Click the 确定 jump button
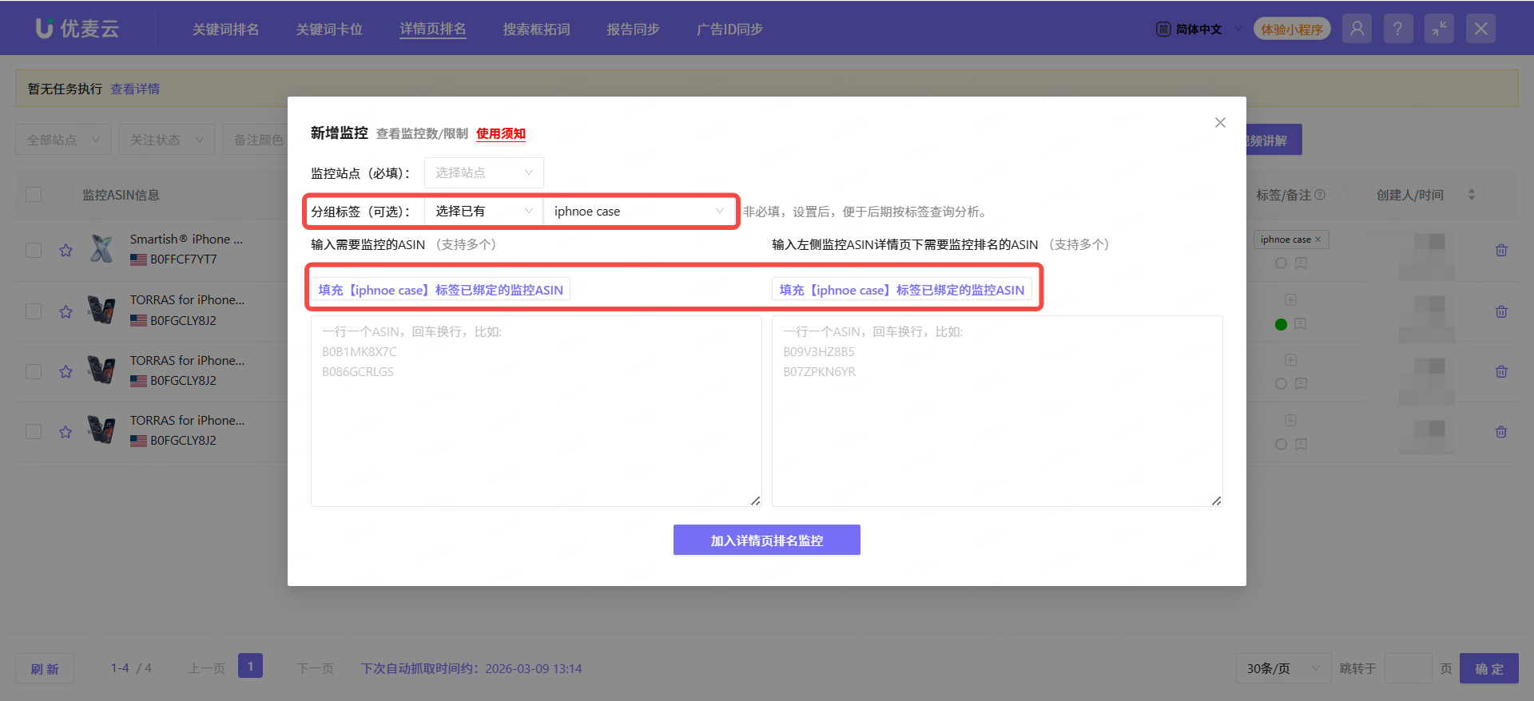 (1489, 668)
